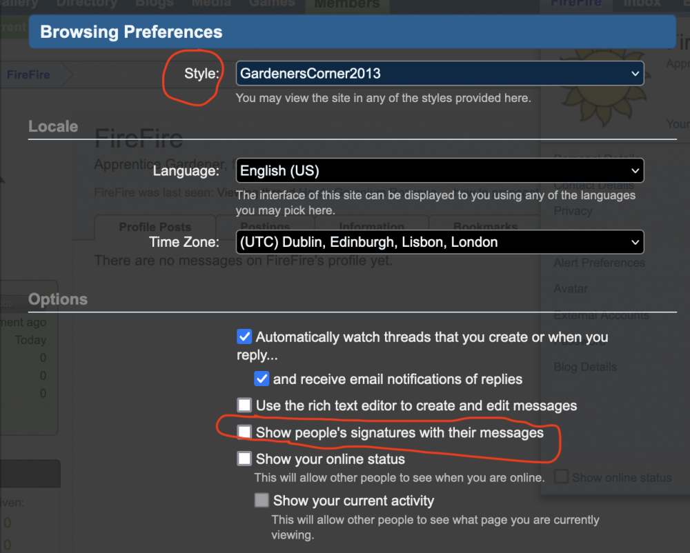Select the Profile Posts tab
The image size is (690, 553).
click(x=155, y=227)
